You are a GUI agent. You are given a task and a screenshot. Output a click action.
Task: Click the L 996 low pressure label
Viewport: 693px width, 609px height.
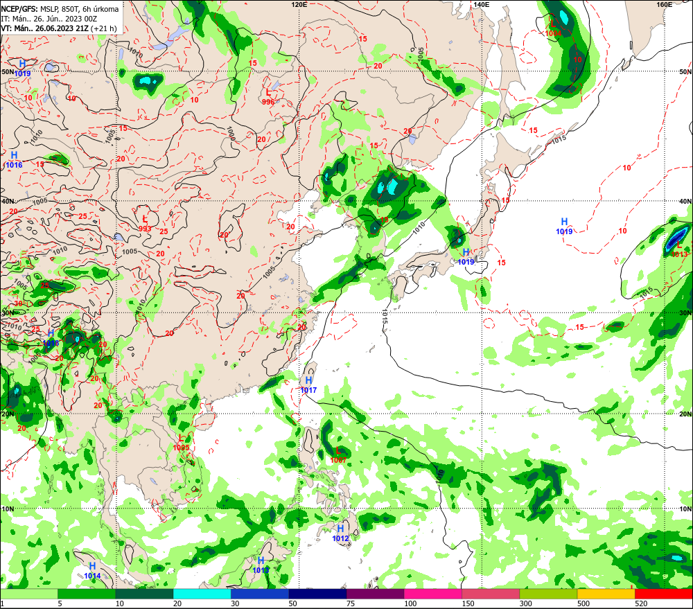(268, 97)
